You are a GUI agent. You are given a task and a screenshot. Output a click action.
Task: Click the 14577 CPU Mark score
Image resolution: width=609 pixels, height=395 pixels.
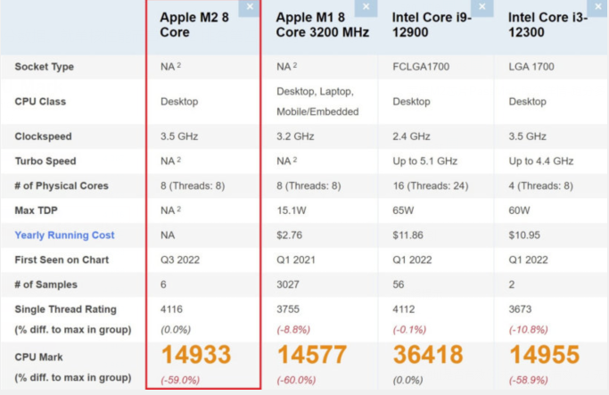click(312, 355)
